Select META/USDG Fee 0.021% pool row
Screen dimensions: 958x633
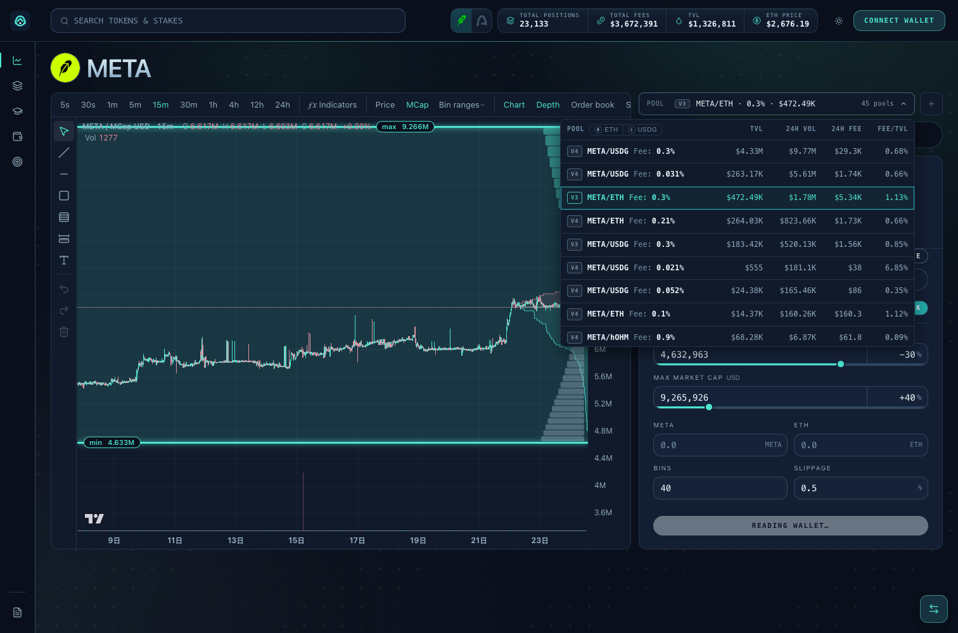pyautogui.click(x=738, y=268)
